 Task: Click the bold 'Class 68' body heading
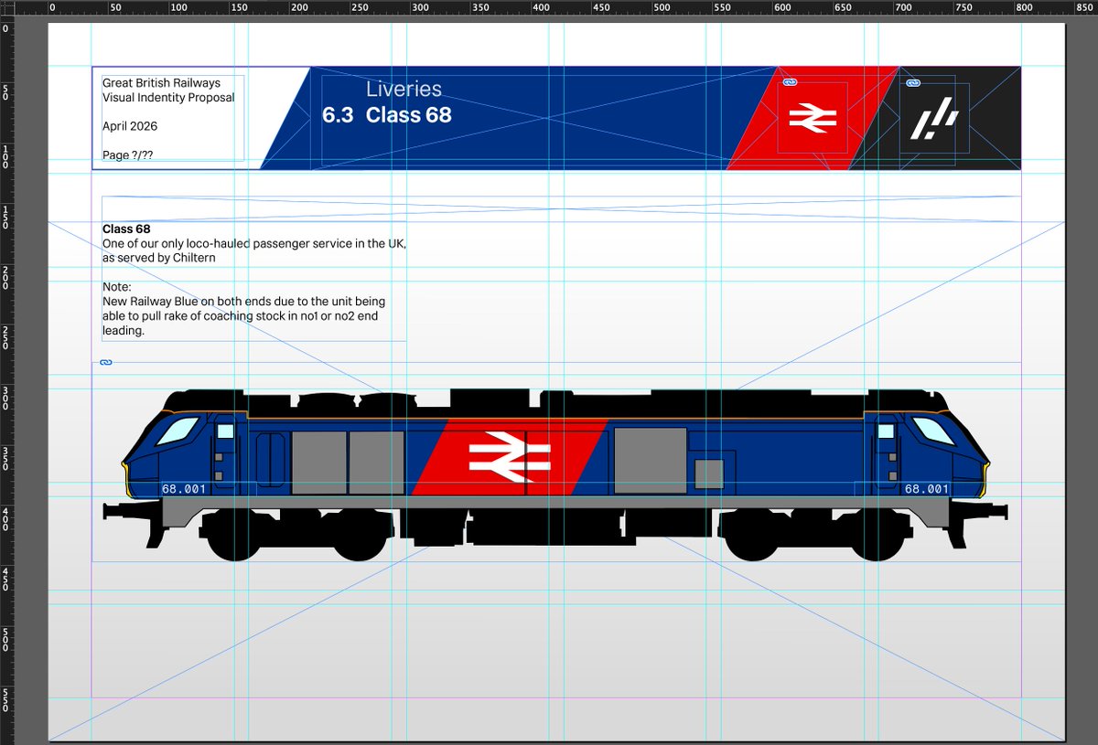tap(126, 229)
